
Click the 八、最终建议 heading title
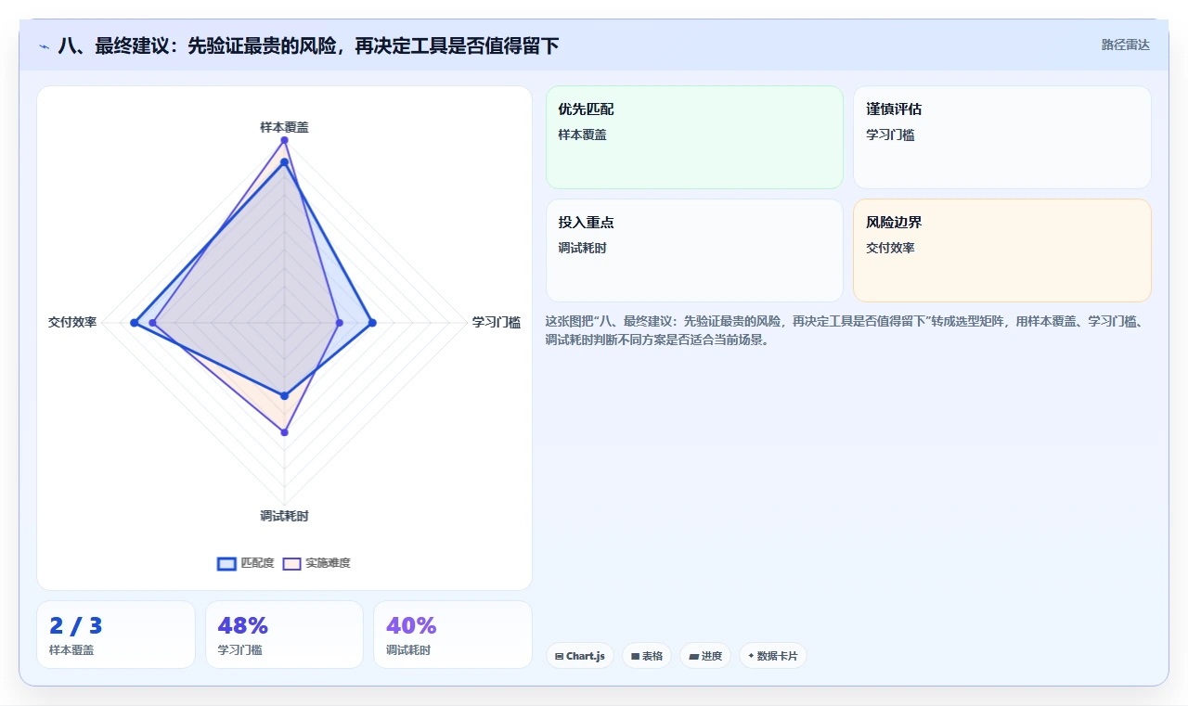point(308,45)
